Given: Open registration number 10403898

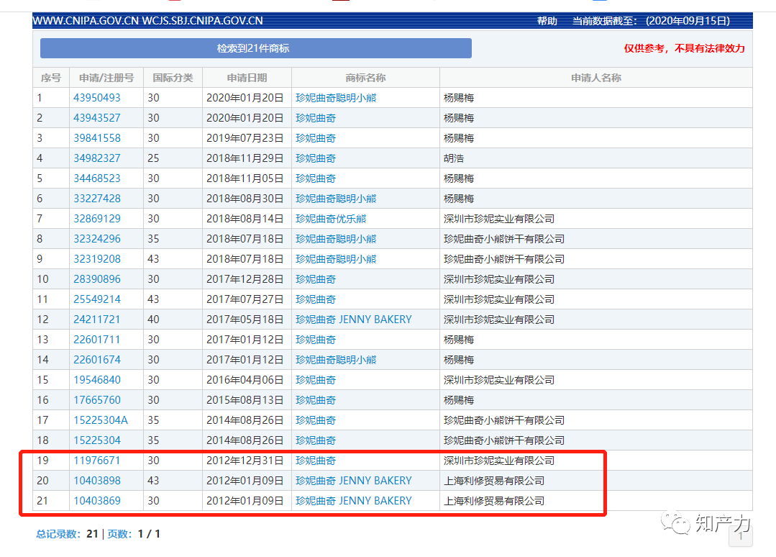Looking at the screenshot, I should [x=97, y=480].
